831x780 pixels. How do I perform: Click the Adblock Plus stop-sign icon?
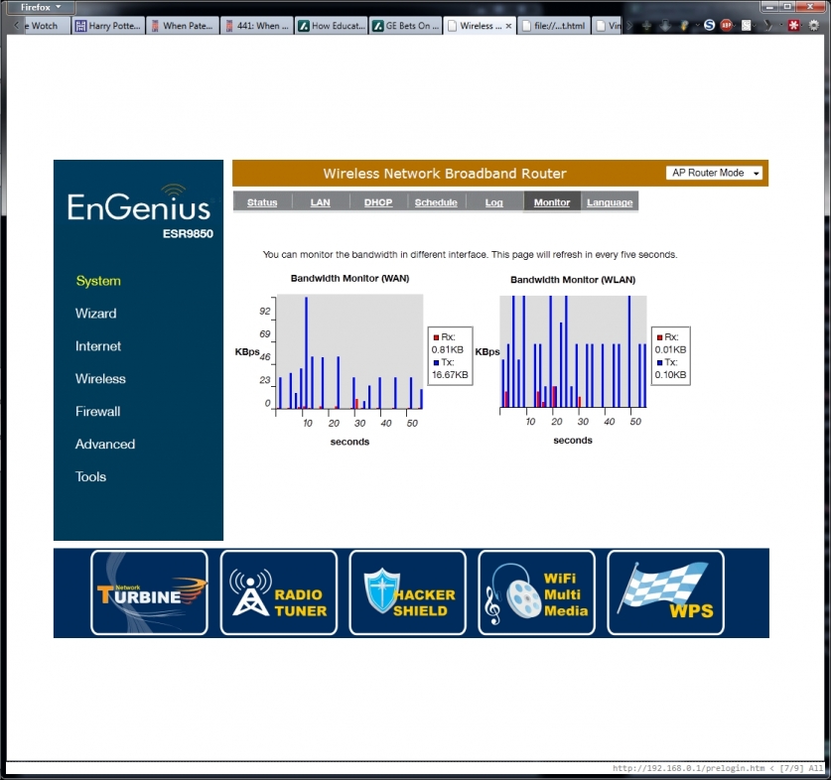point(726,26)
